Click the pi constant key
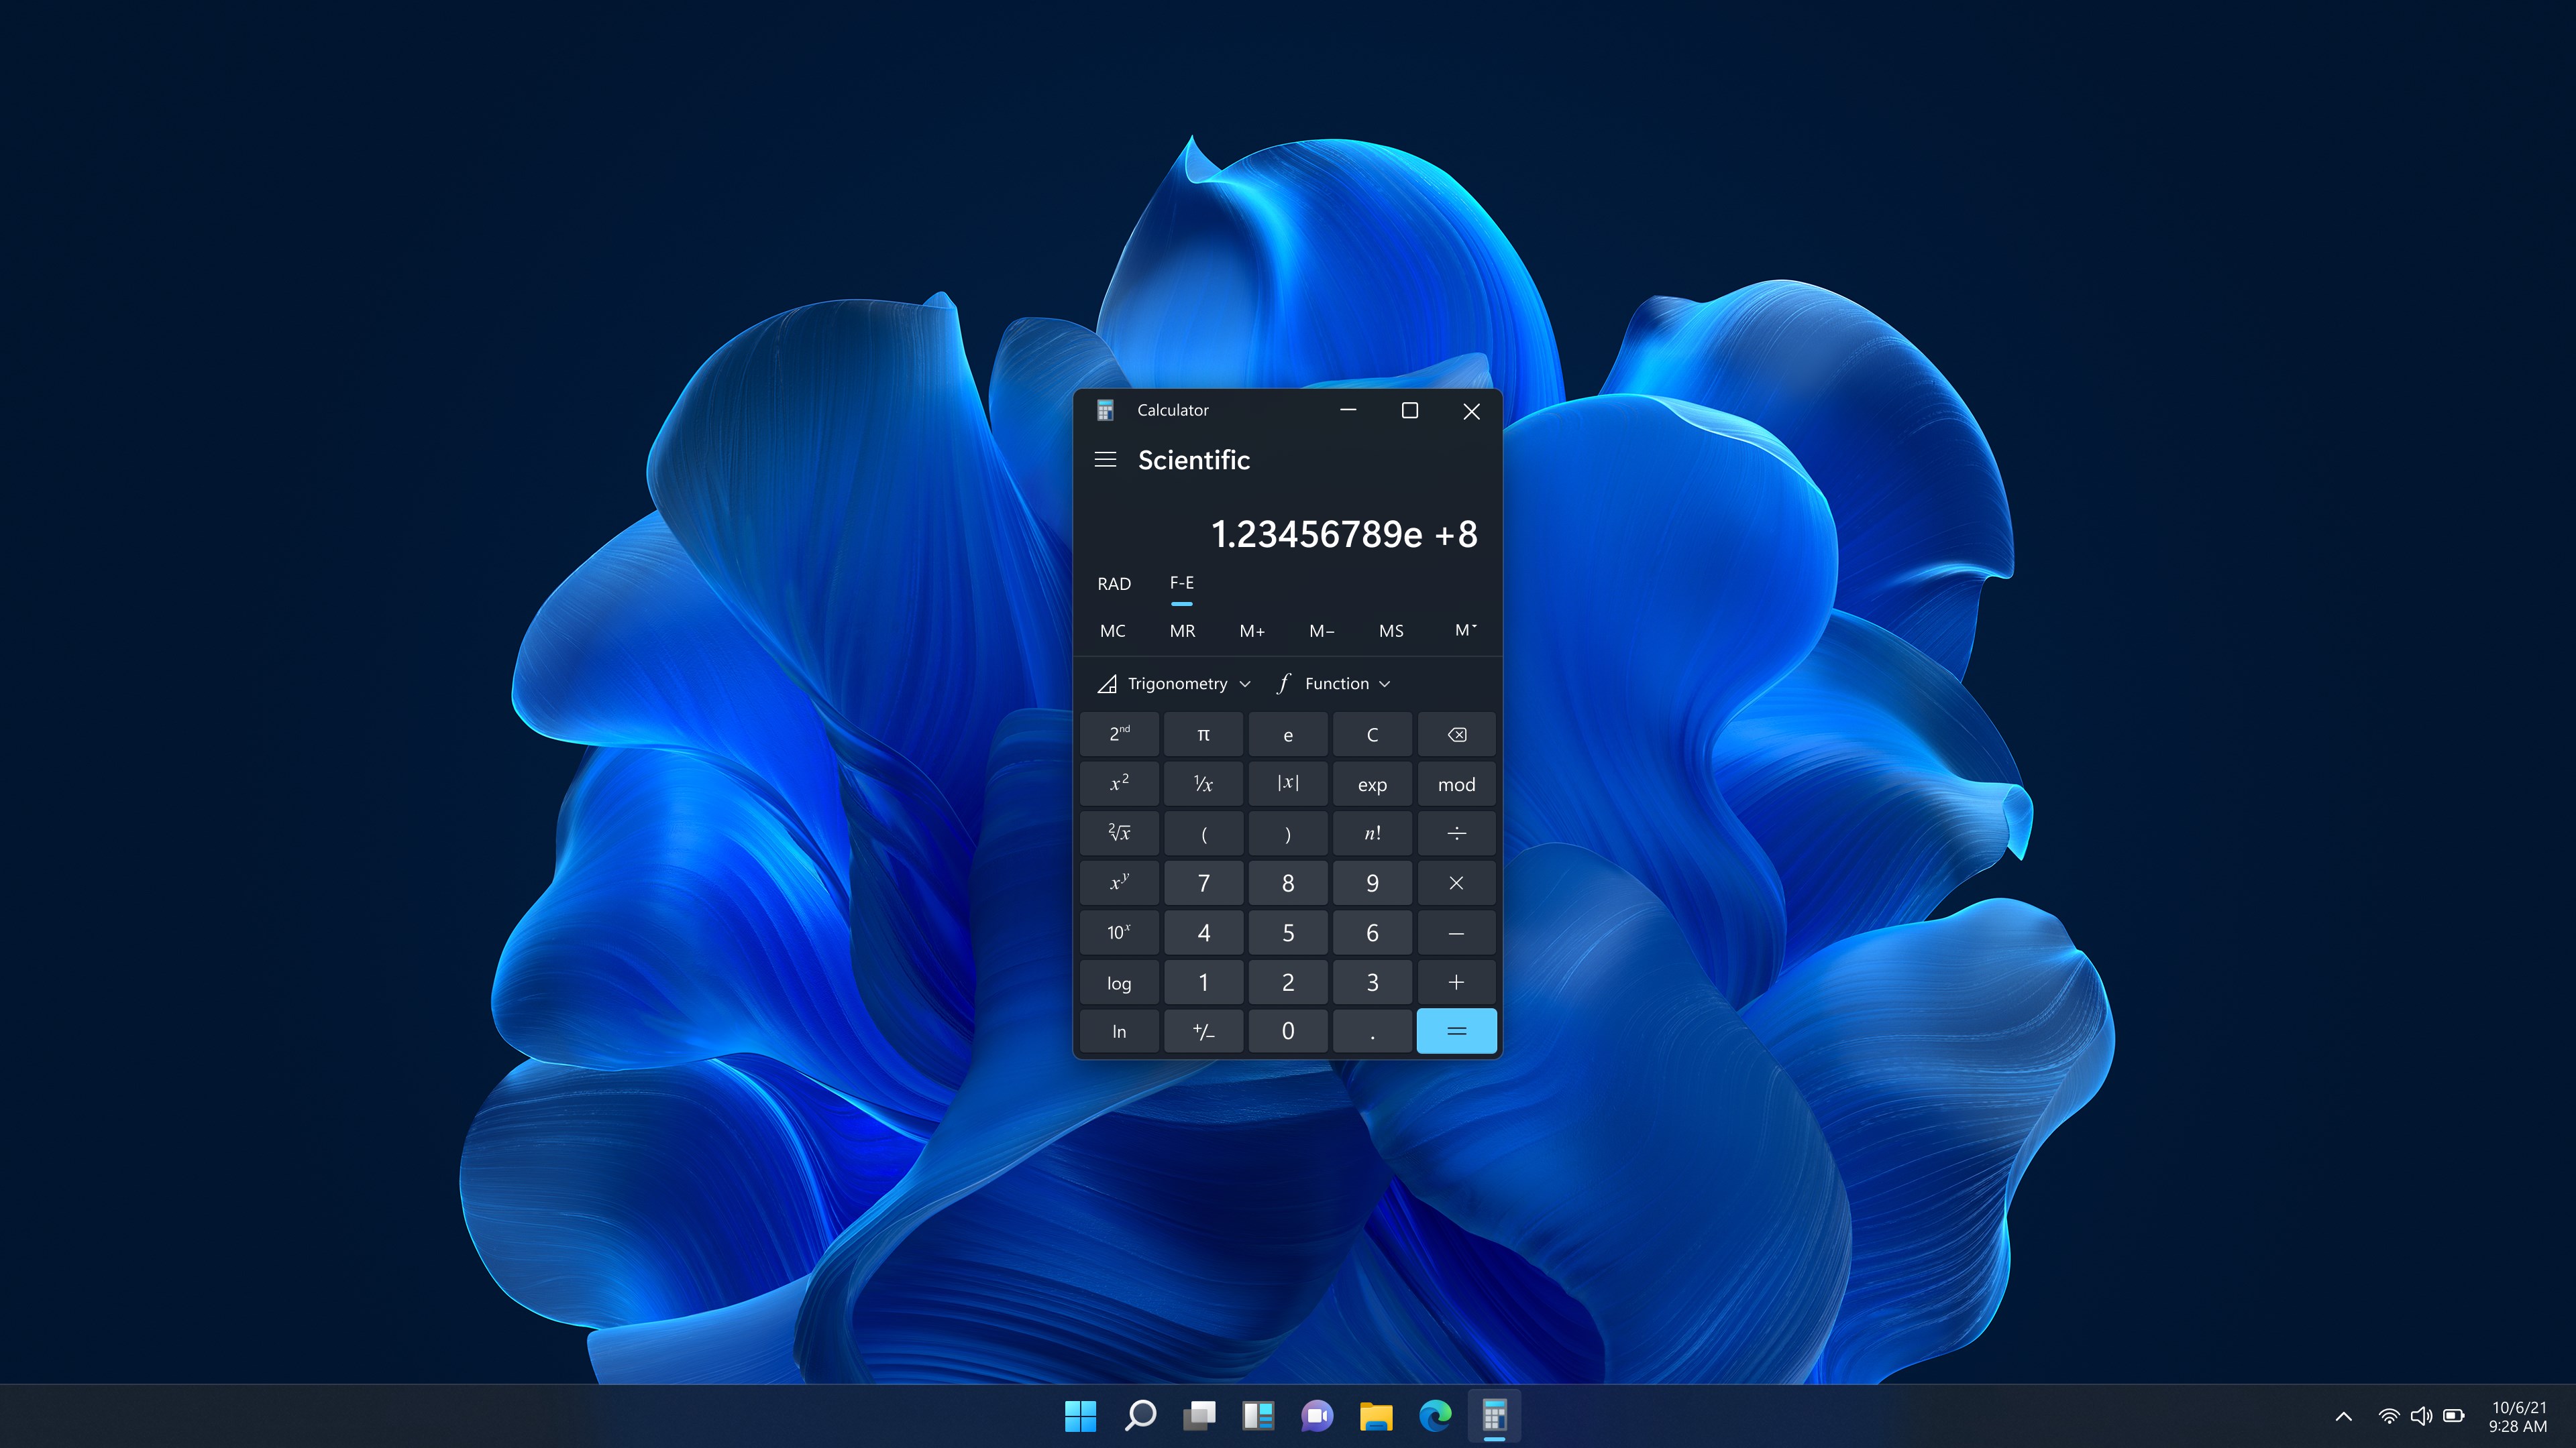The height and width of the screenshot is (1448, 2576). [x=1203, y=733]
